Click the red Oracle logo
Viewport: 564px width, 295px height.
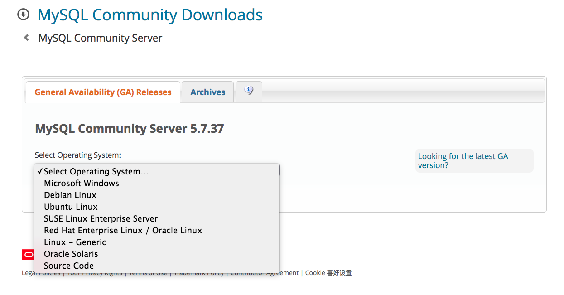(28, 255)
